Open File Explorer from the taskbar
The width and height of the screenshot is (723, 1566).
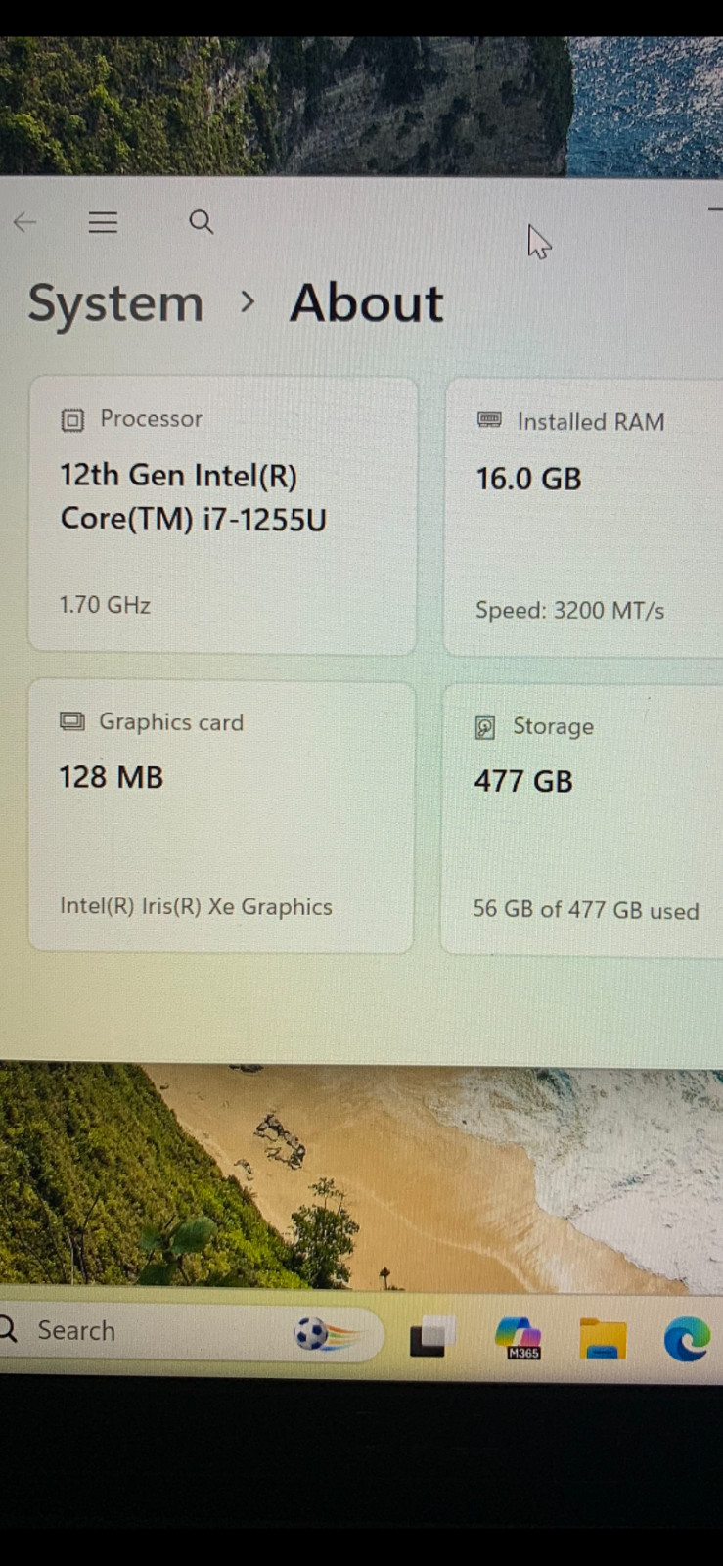tap(603, 1338)
